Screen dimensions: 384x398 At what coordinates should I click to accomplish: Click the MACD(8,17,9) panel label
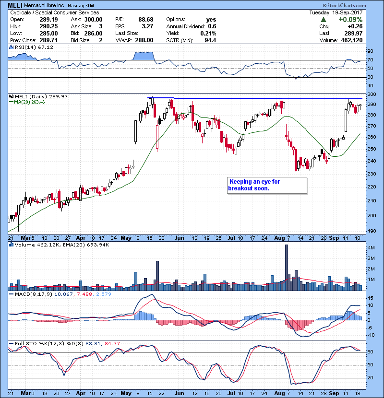click(34, 294)
